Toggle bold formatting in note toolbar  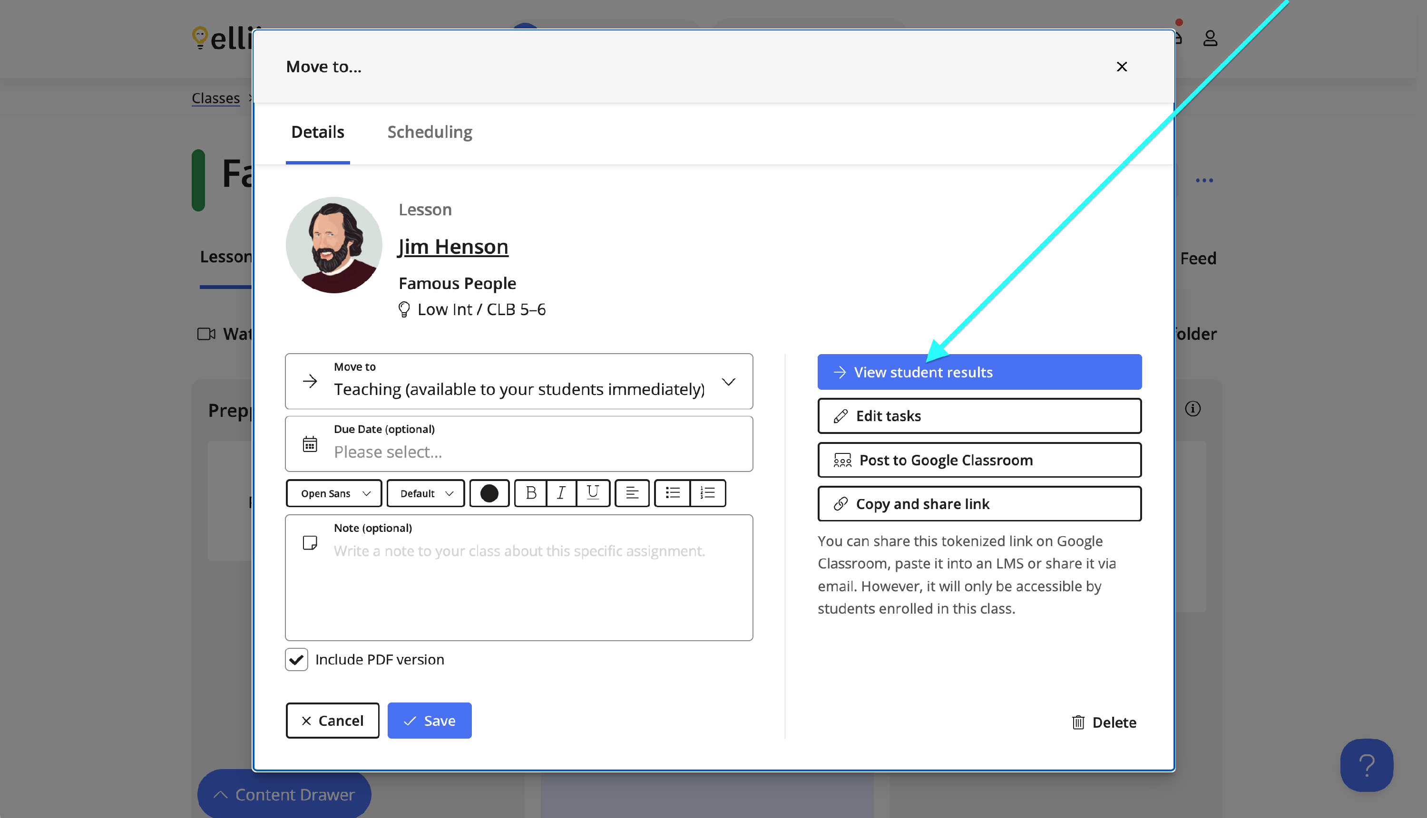click(x=530, y=493)
